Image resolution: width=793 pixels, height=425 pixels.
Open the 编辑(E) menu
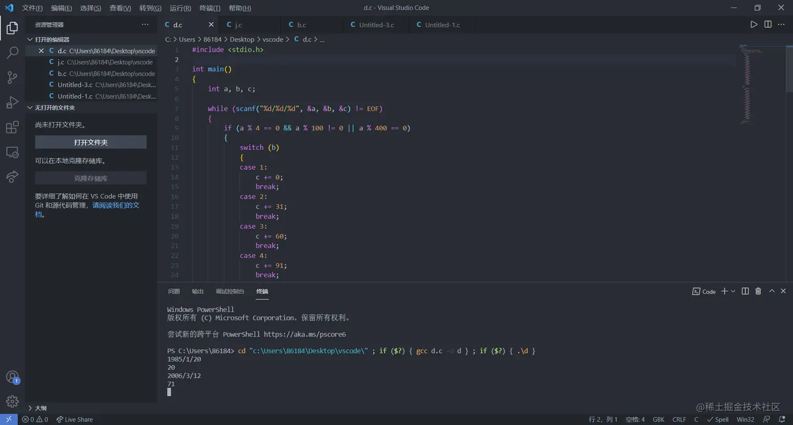coord(61,8)
